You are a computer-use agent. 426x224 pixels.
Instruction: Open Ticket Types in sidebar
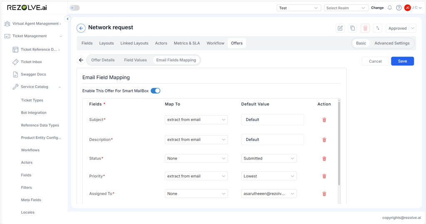pyautogui.click(x=32, y=100)
